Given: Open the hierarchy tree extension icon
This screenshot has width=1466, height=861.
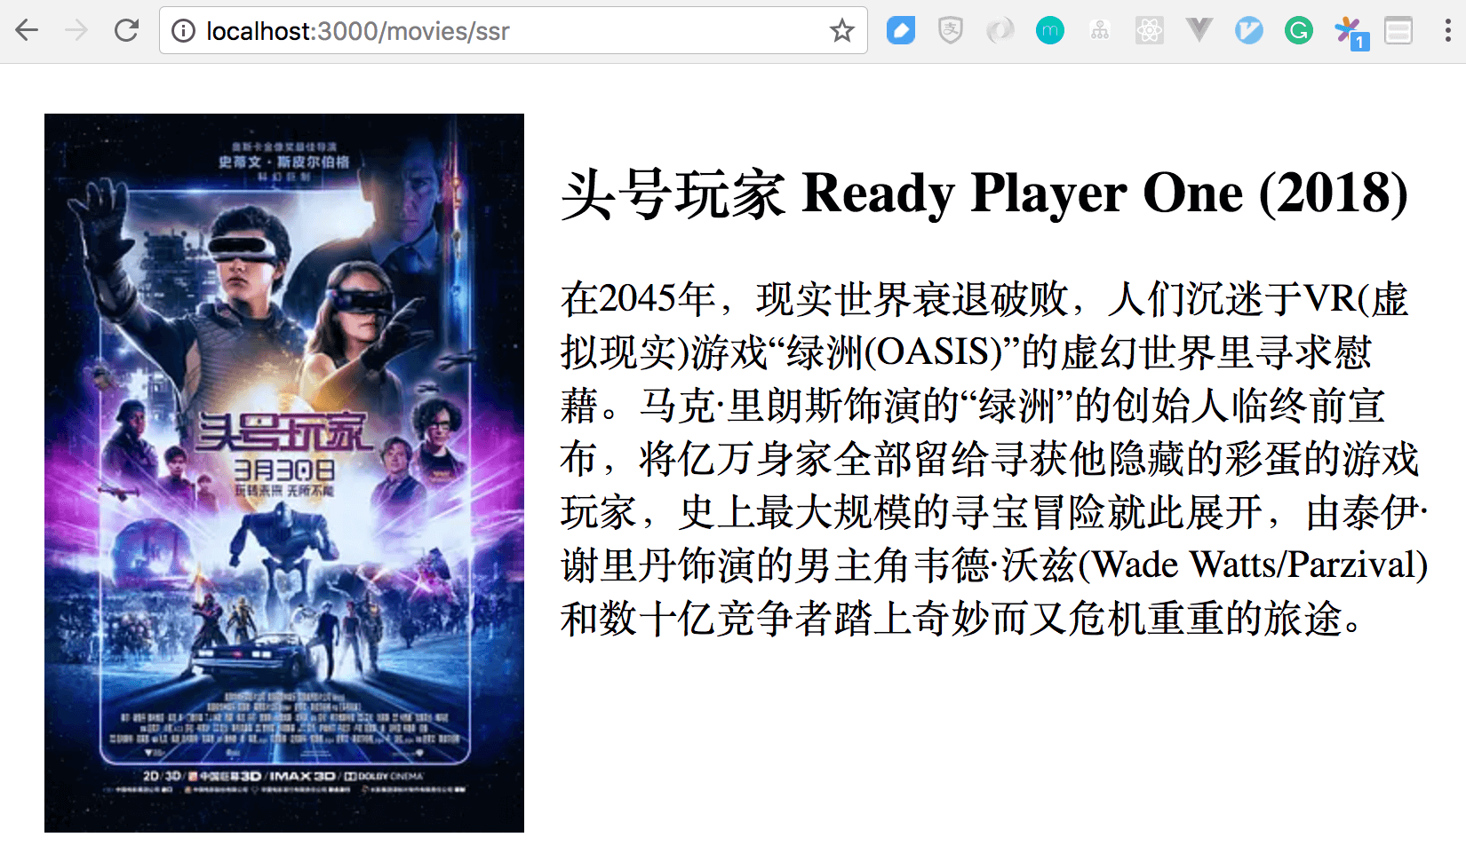Looking at the screenshot, I should (x=1100, y=31).
